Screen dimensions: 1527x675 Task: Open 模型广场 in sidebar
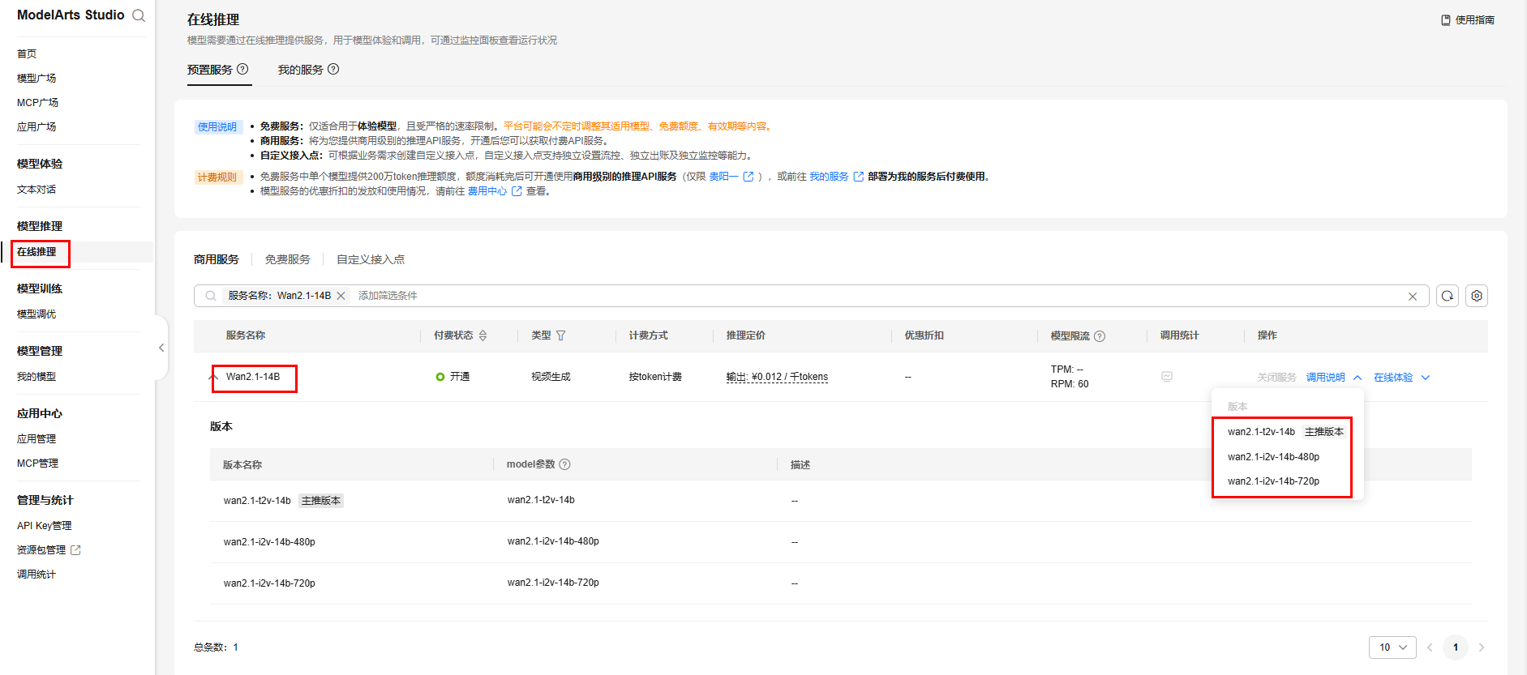pos(36,79)
